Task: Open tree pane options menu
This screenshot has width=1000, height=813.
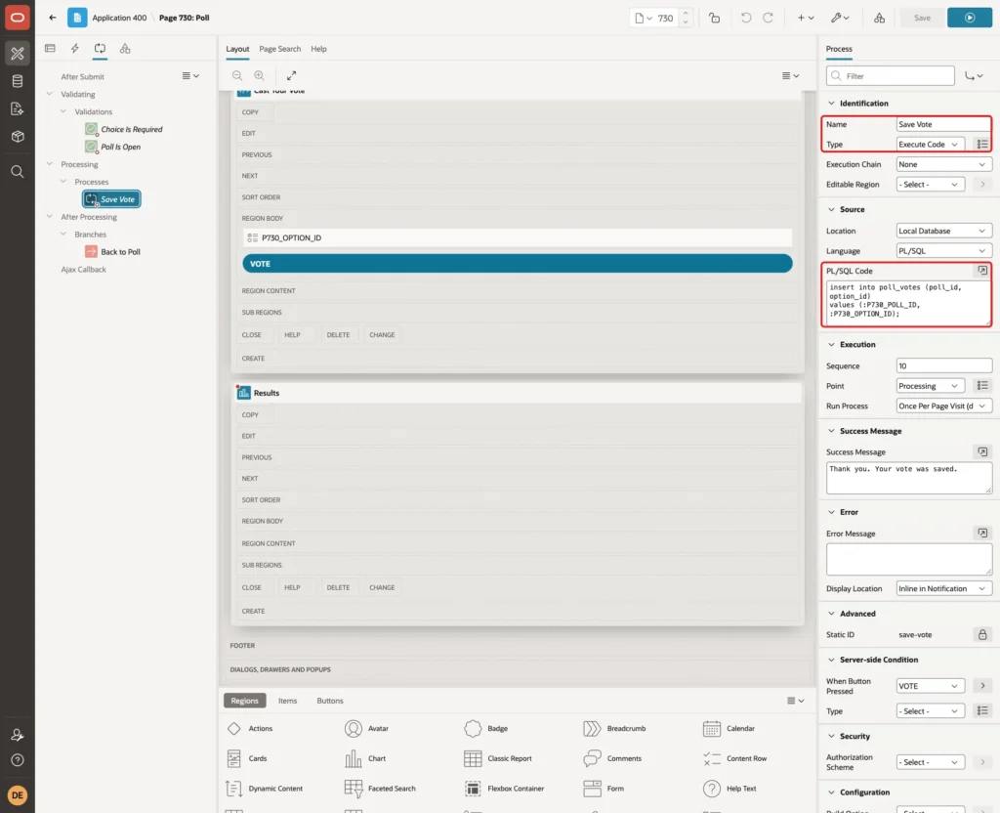Action: (190, 76)
